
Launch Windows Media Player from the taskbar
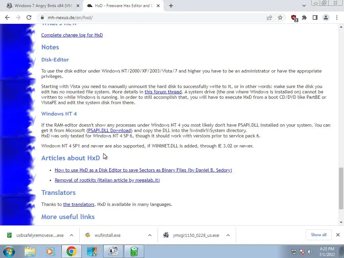pos(50,251)
